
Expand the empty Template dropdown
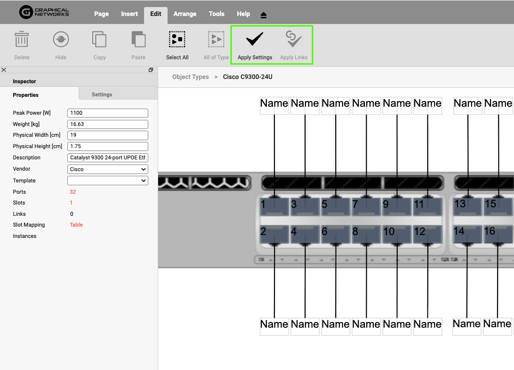click(108, 181)
